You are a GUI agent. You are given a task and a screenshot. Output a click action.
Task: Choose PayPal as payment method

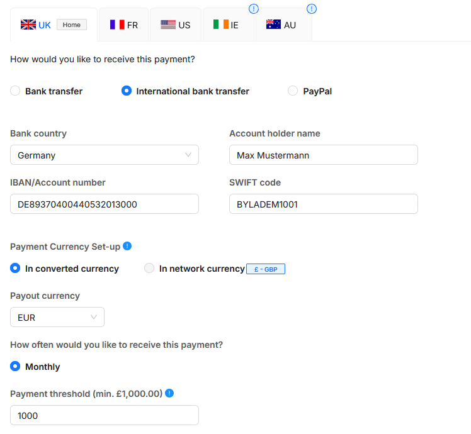293,91
